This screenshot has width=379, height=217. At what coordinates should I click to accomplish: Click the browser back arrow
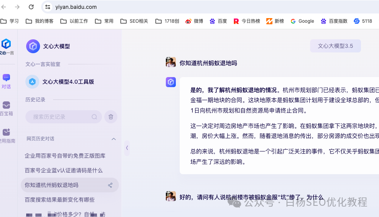(3, 7)
